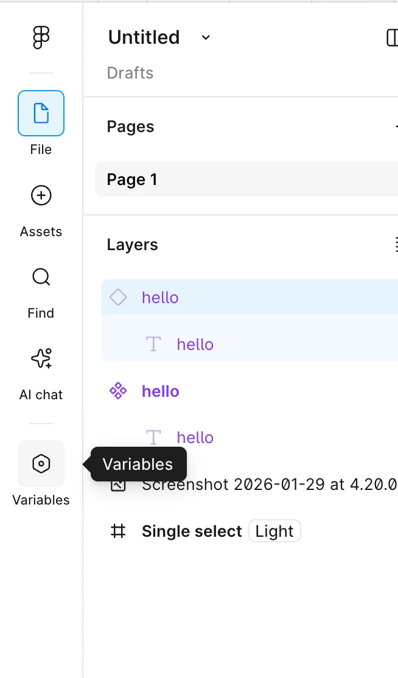The height and width of the screenshot is (678, 398).
Task: Launch the AI chat panel
Action: point(41,359)
